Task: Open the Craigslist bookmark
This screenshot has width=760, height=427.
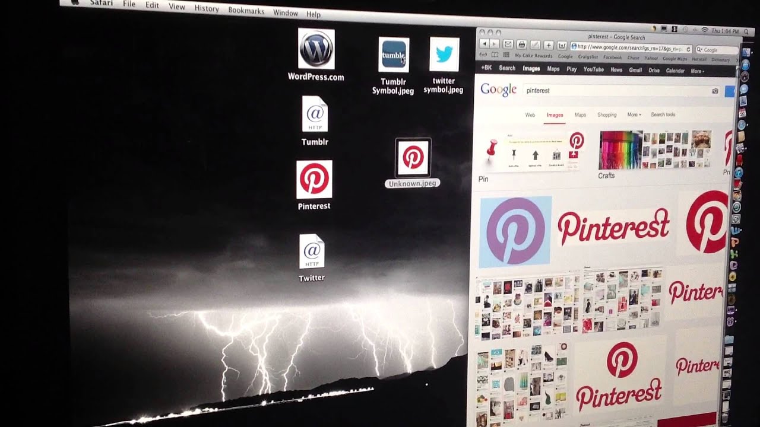Action: pos(588,57)
